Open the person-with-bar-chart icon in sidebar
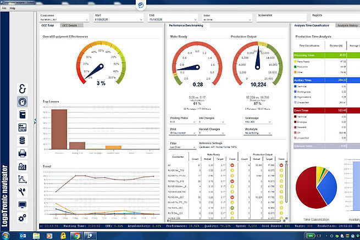This screenshot has height=240, width=360. click(23, 166)
